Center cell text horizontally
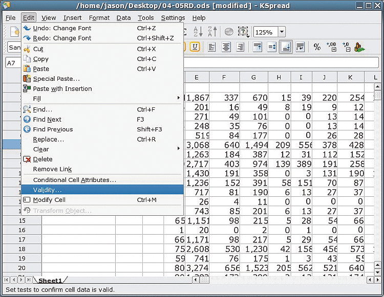The width and height of the screenshot is (384, 297). pos(226,47)
